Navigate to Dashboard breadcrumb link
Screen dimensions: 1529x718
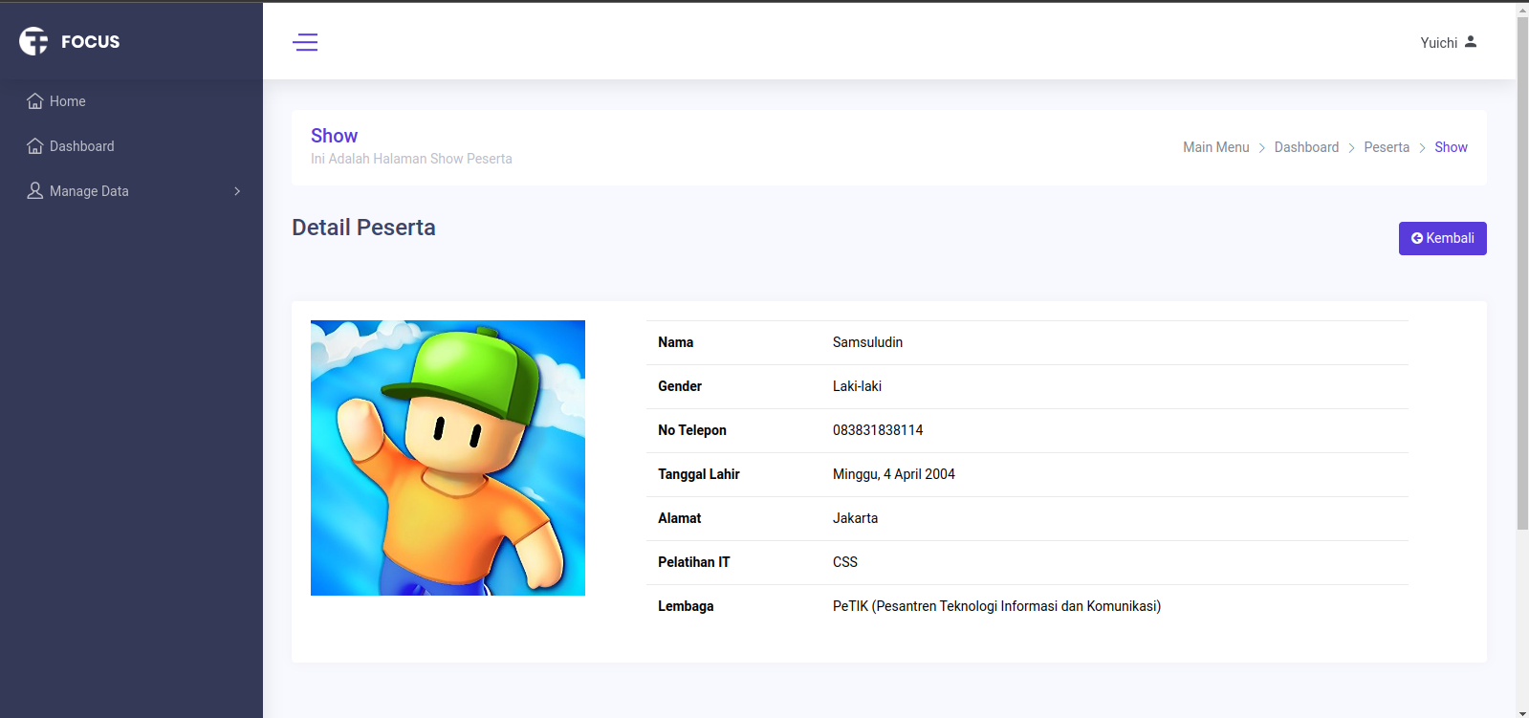[1306, 147]
